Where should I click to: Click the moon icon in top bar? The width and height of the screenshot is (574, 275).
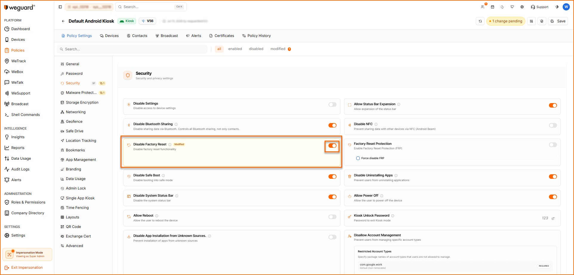click(502, 7)
